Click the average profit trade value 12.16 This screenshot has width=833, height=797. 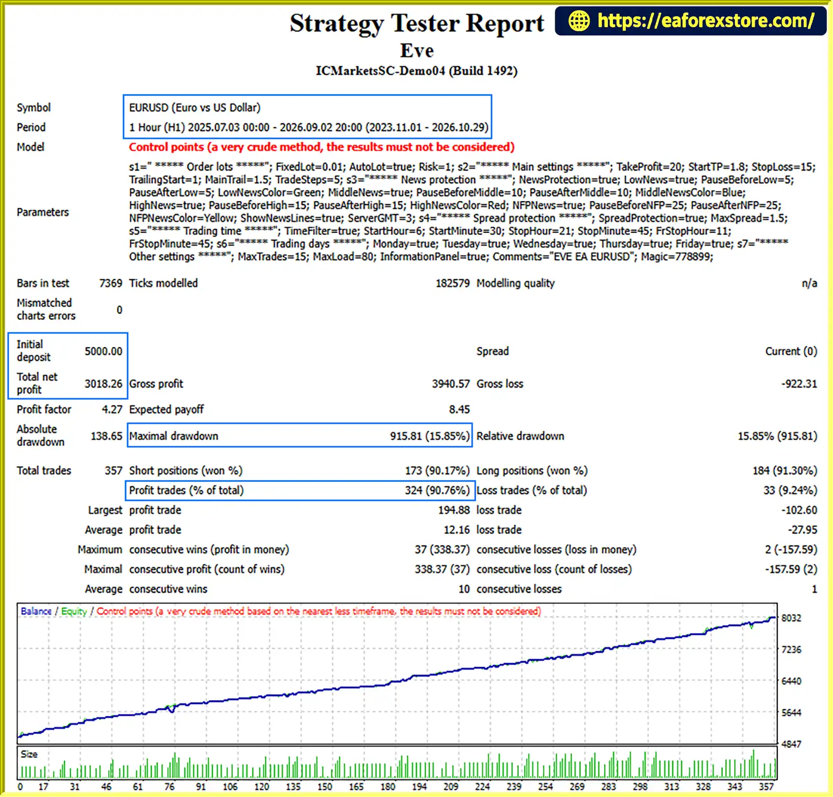pos(457,530)
